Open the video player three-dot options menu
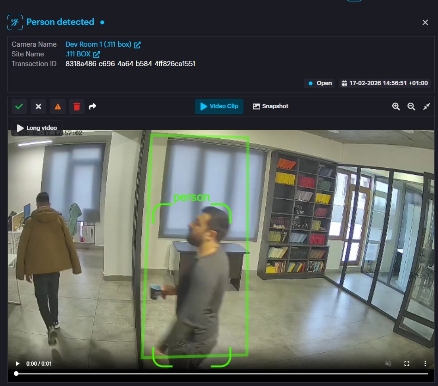This screenshot has width=438, height=386. coord(425,364)
